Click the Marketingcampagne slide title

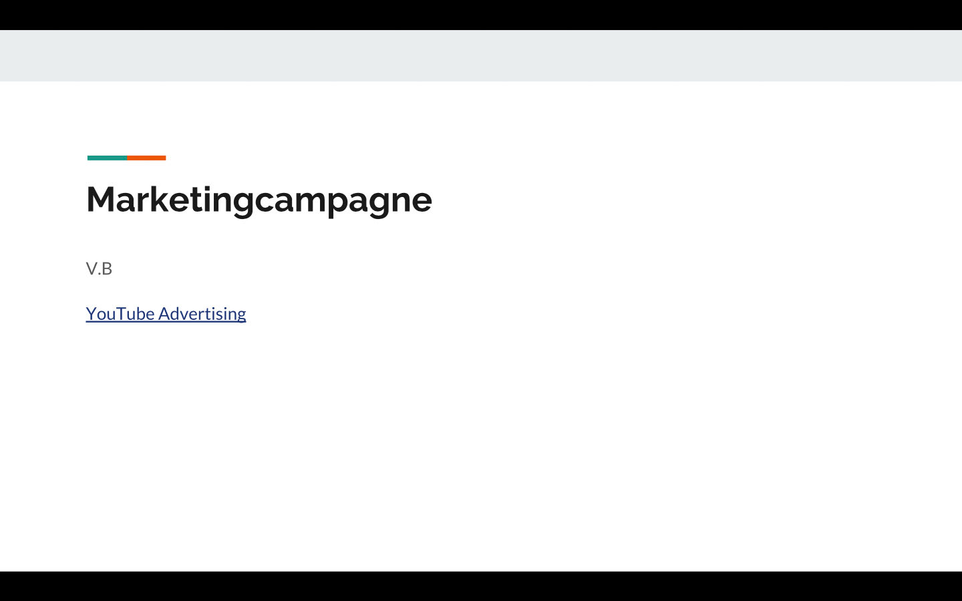click(x=259, y=199)
